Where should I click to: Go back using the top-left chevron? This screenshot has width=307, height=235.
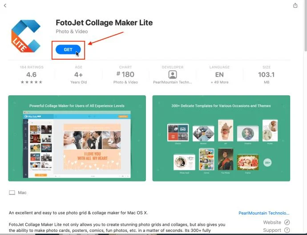(x=5, y=5)
